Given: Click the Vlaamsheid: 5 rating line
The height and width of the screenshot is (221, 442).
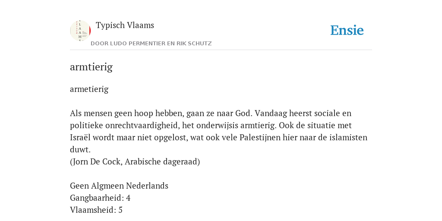Looking at the screenshot, I should 96,210.
